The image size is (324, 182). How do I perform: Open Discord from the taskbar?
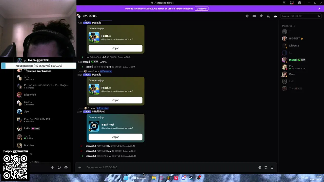click(x=184, y=178)
